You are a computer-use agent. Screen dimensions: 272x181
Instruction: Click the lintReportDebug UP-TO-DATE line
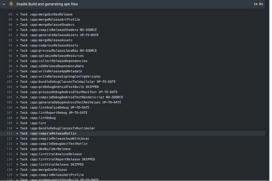click(52, 113)
